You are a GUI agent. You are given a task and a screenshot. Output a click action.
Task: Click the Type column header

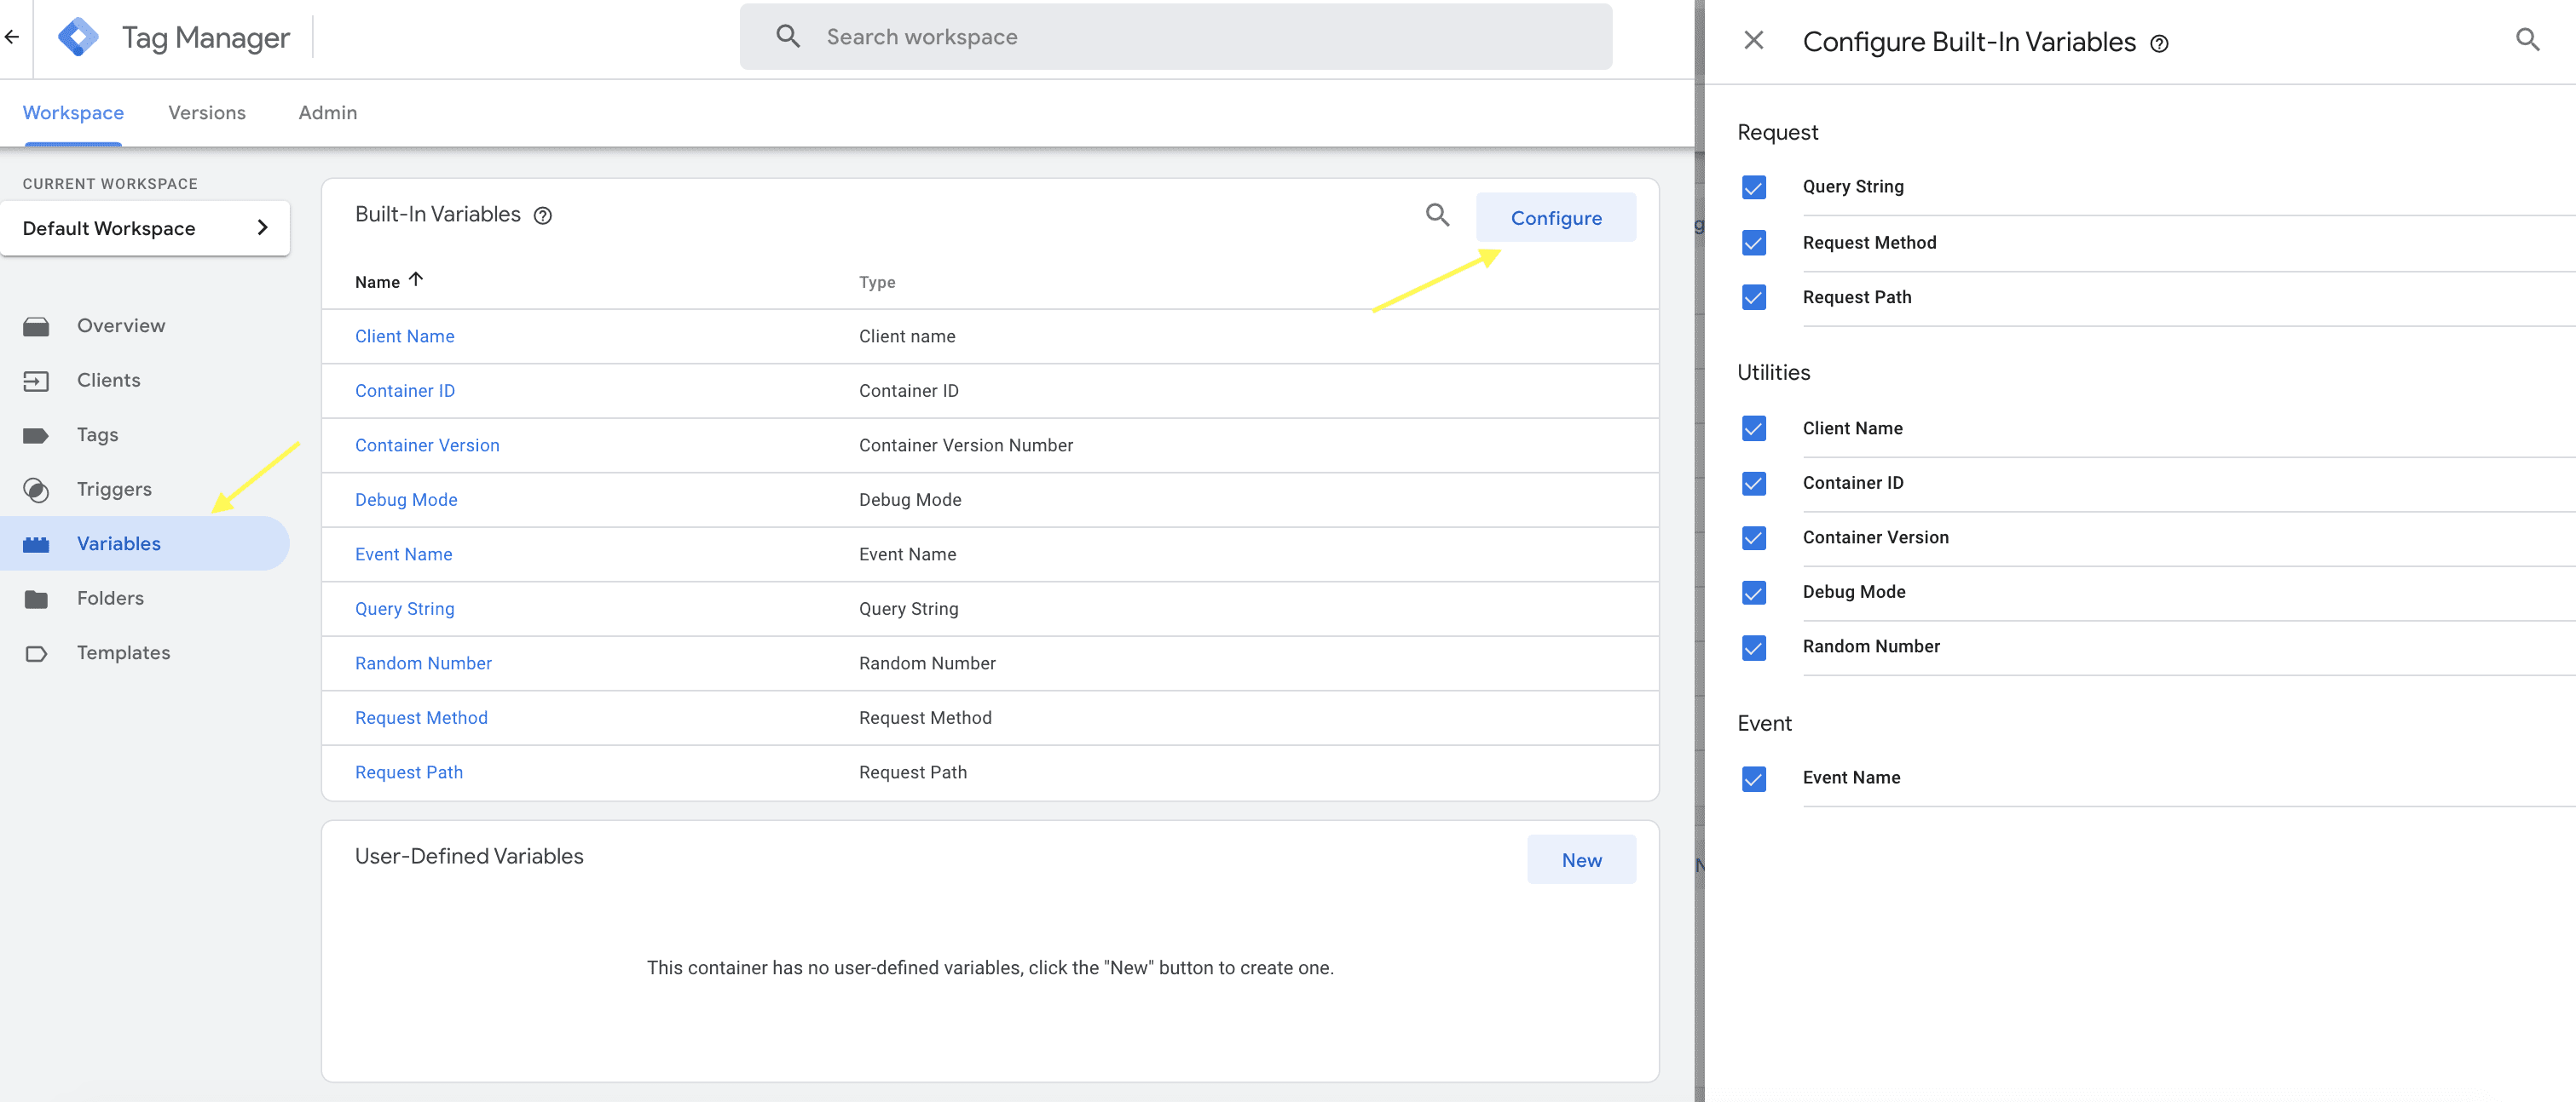tap(877, 283)
